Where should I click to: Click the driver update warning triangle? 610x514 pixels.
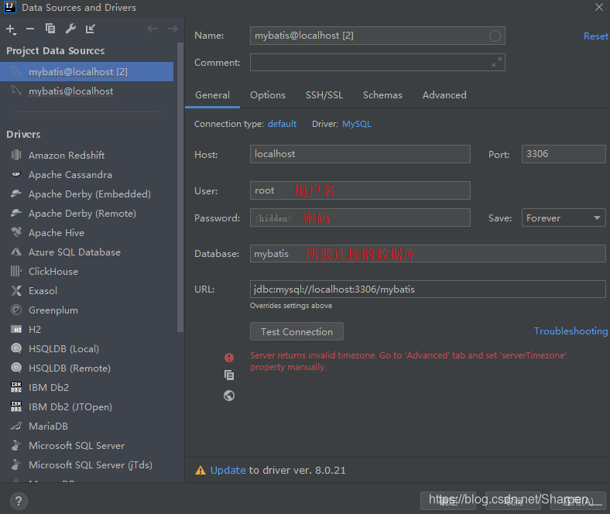(x=200, y=471)
